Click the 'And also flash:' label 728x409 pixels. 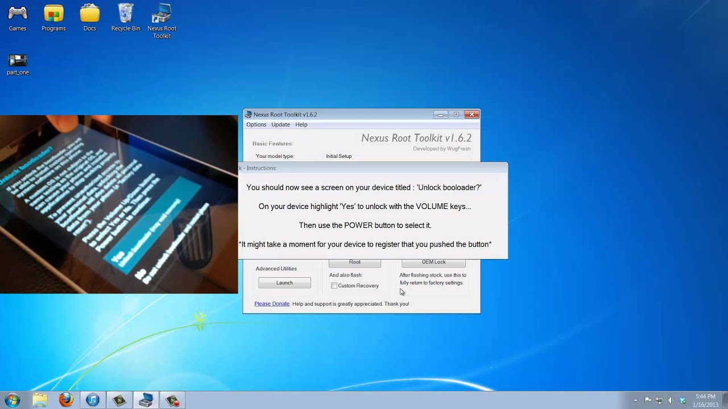click(x=346, y=276)
